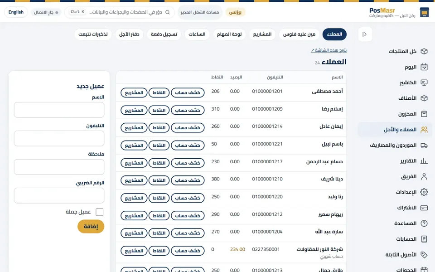Switch to لوحة المهام tab
Screen dimensions: 435x272
pos(229,34)
